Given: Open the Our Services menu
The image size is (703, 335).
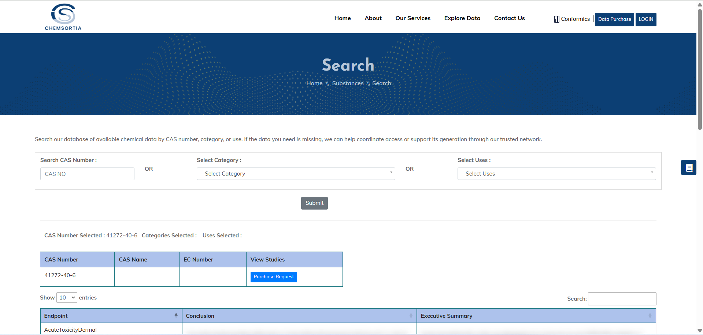Looking at the screenshot, I should click(x=412, y=18).
